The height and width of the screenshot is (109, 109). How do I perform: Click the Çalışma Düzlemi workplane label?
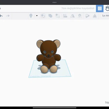pyautogui.click(x=40, y=76)
